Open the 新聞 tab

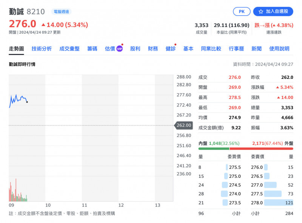click(257, 49)
